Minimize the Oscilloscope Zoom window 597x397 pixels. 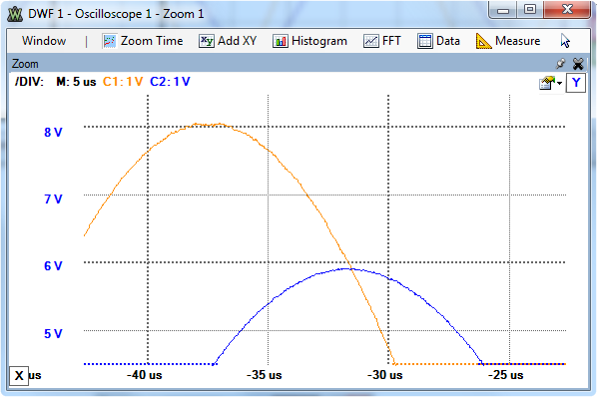pyautogui.click(x=503, y=10)
